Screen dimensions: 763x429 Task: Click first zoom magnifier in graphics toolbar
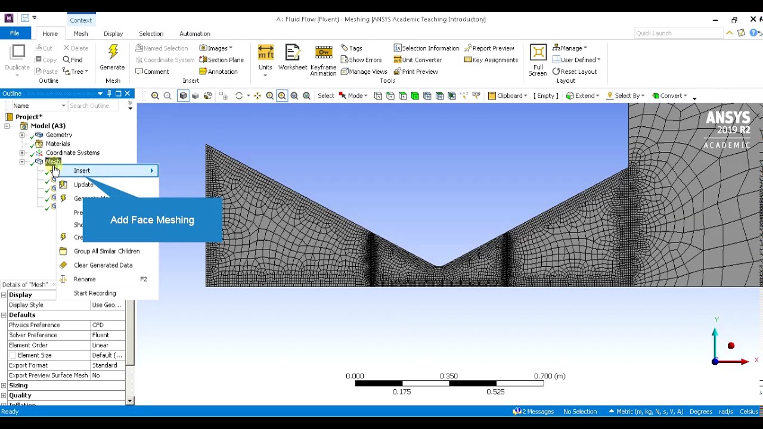155,95
